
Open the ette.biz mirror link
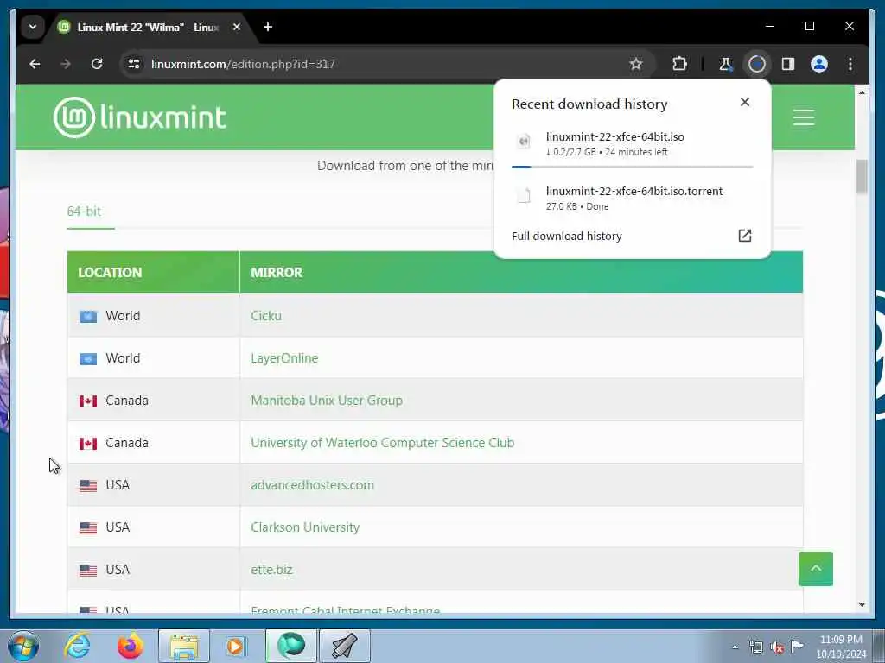(271, 570)
